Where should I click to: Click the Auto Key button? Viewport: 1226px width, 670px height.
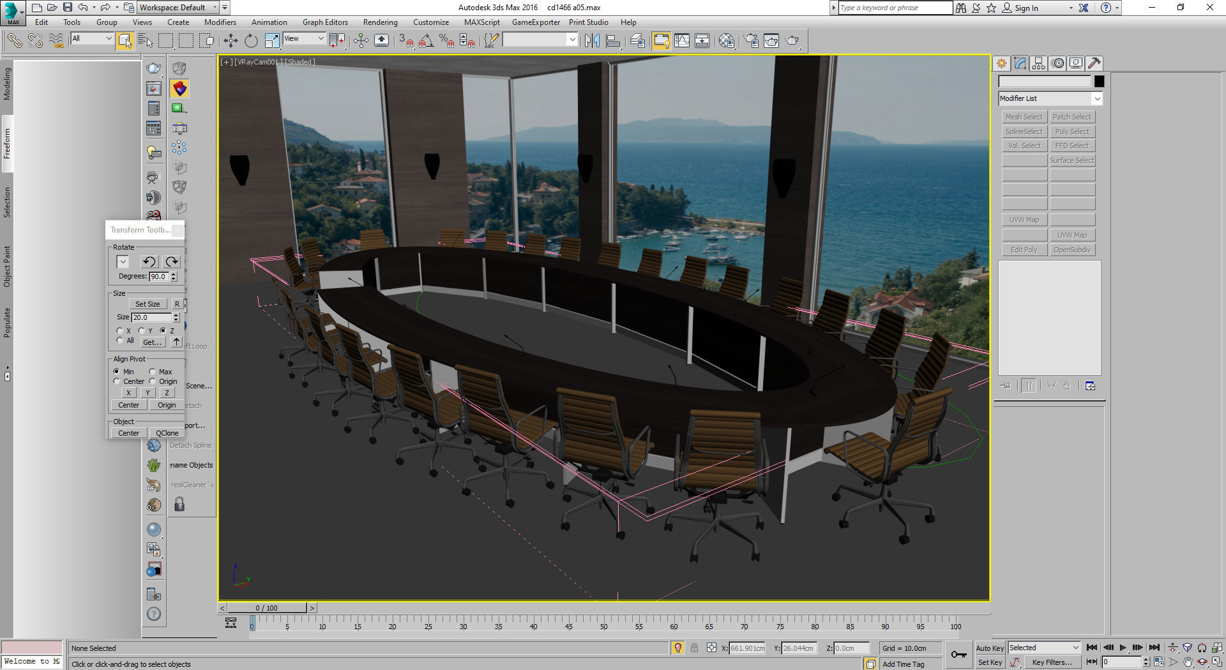990,648
